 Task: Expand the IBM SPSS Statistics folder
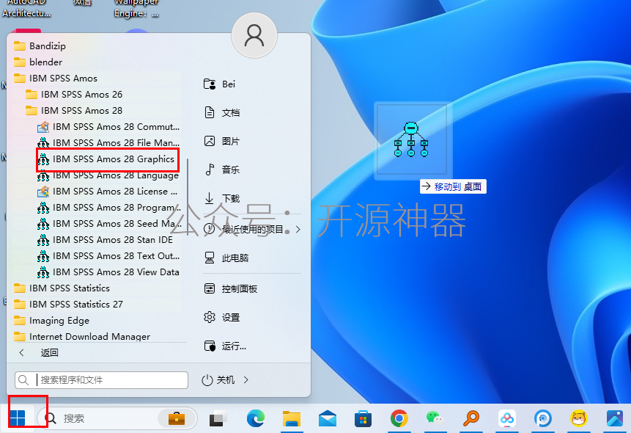(x=62, y=288)
